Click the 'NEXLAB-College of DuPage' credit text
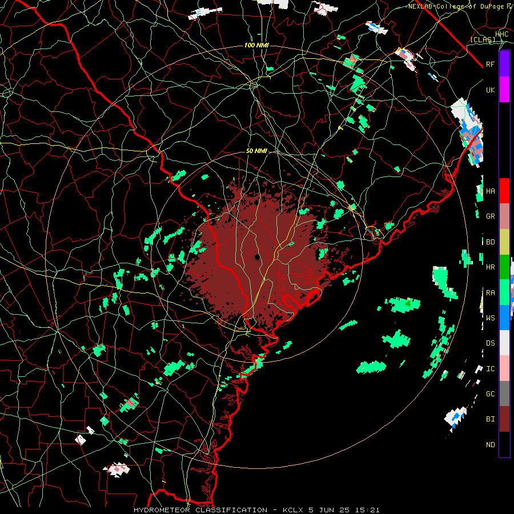 [456, 6]
